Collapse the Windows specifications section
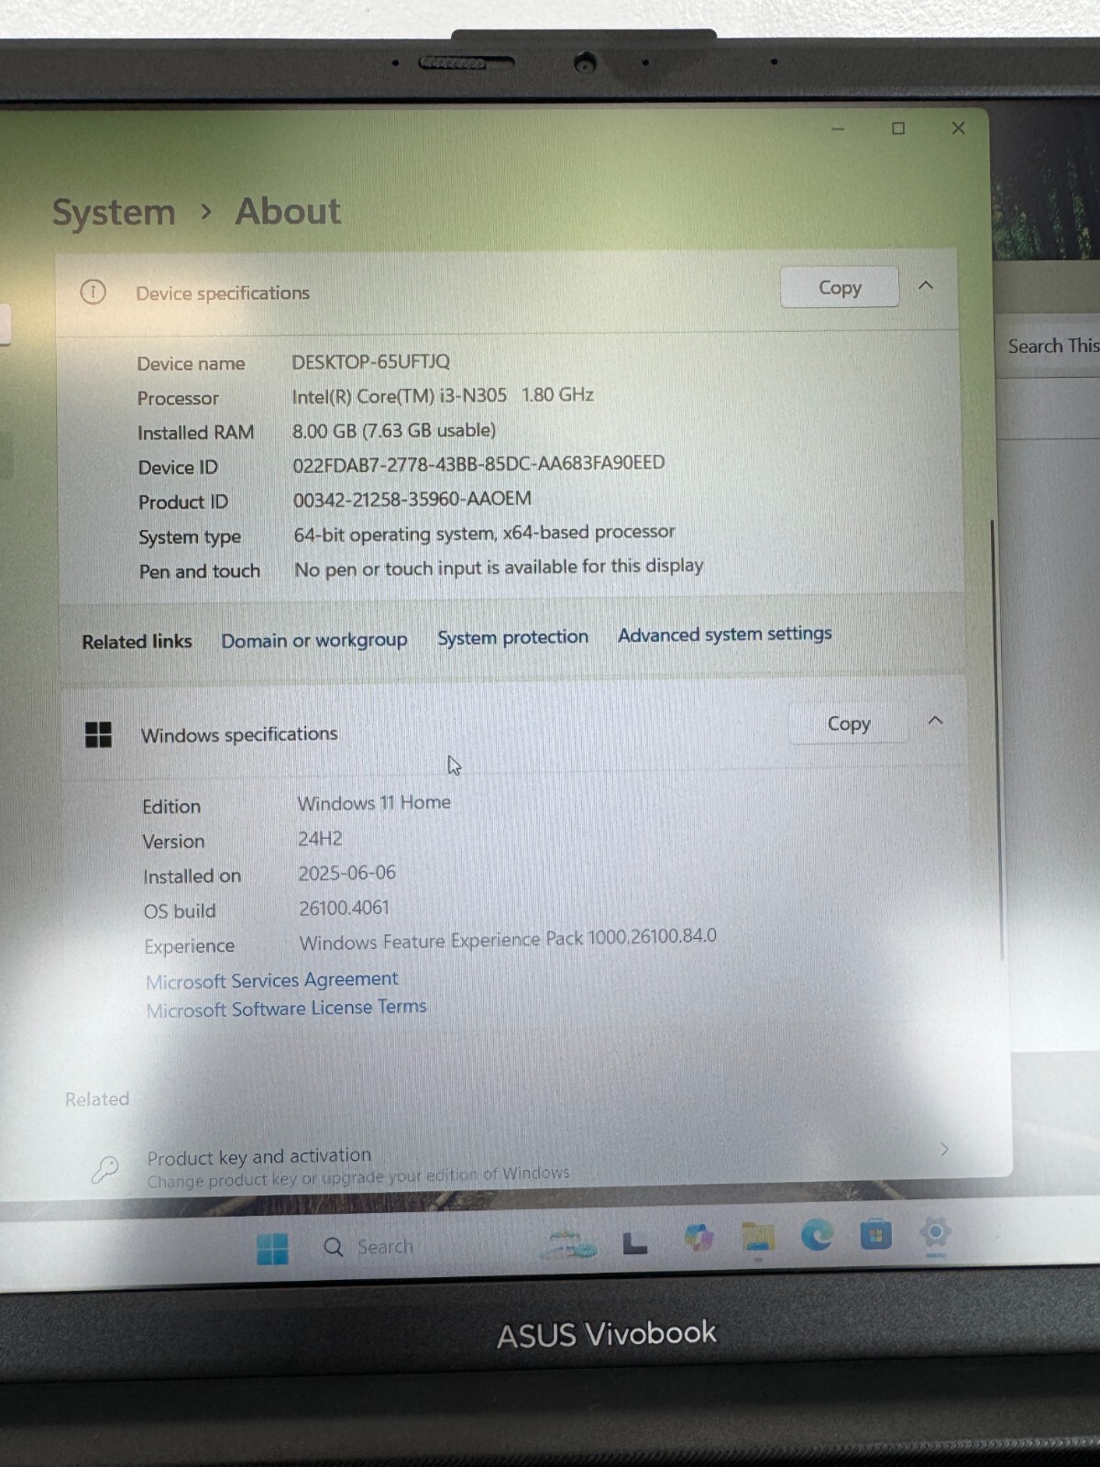Screen dimensions: 1100x1467 point(935,721)
